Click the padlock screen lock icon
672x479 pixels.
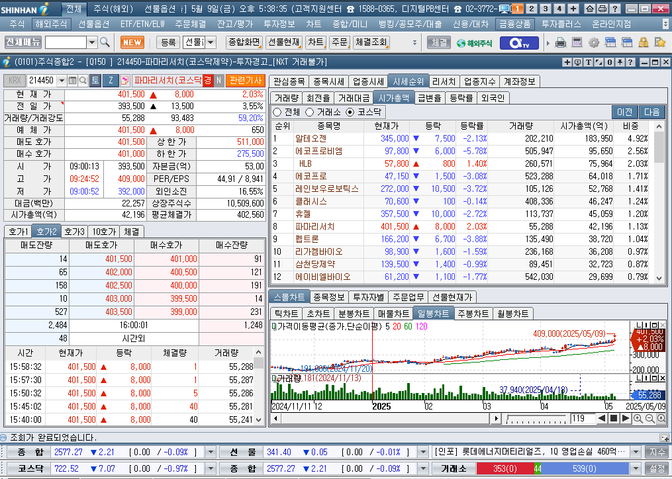coord(643,42)
